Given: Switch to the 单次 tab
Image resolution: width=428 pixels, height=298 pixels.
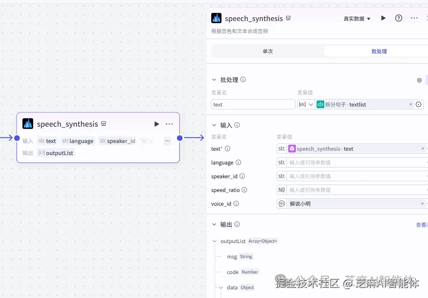Looking at the screenshot, I should [268, 51].
